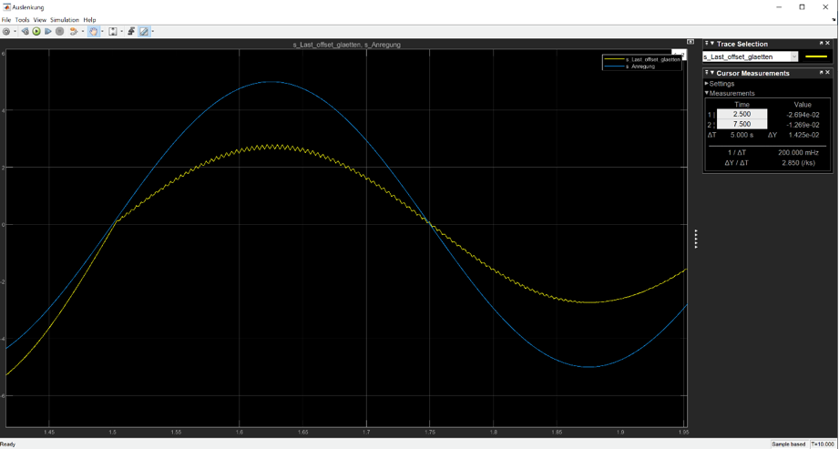Collapse the Measurements section
This screenshot has height=449, width=839.
pyautogui.click(x=707, y=93)
